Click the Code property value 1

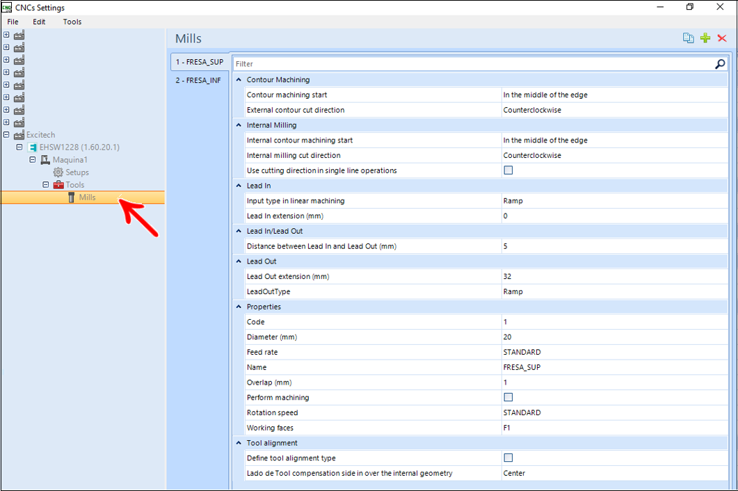pos(614,322)
